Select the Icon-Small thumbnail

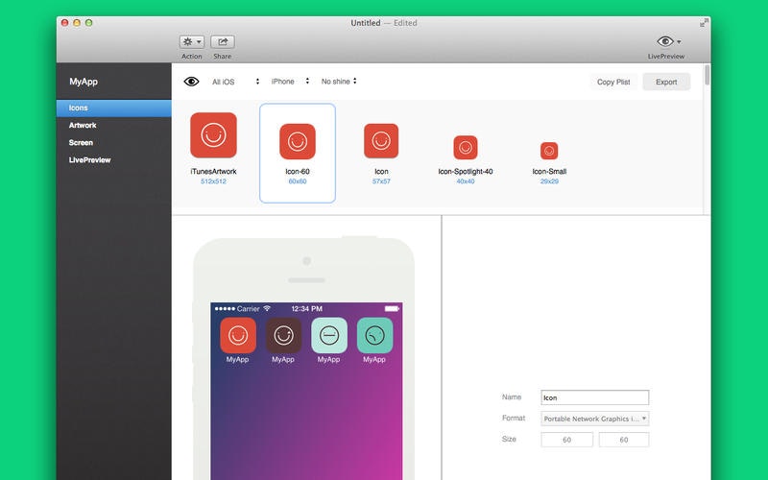(549, 151)
